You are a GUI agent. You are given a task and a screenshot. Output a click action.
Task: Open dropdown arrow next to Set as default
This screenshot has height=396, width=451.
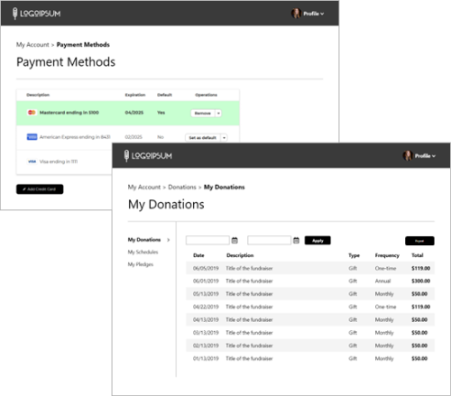224,138
